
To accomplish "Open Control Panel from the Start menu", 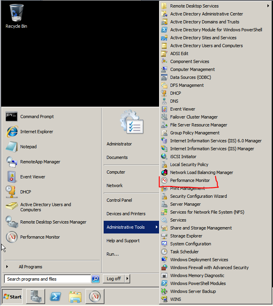I will coord(119,200).
